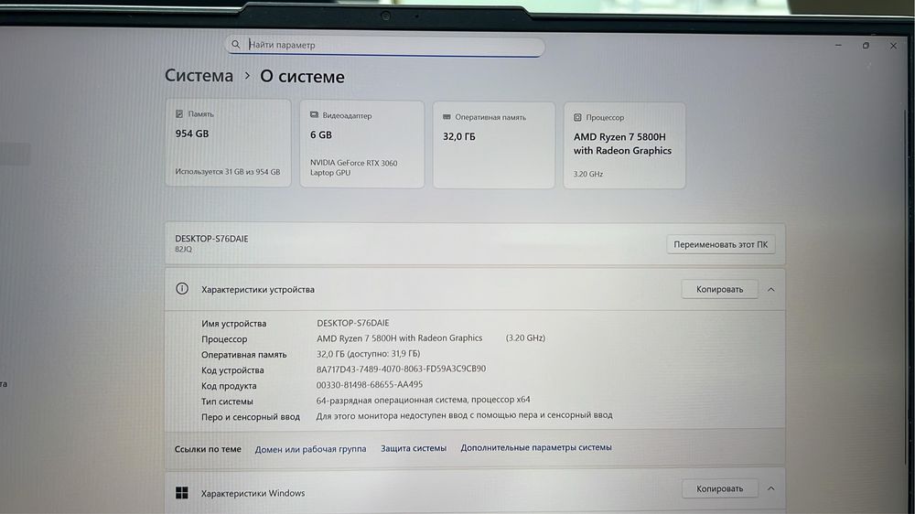915x514 pixels.
Task: Open the "Процессор" AMD Ryzen card
Action: click(x=624, y=145)
